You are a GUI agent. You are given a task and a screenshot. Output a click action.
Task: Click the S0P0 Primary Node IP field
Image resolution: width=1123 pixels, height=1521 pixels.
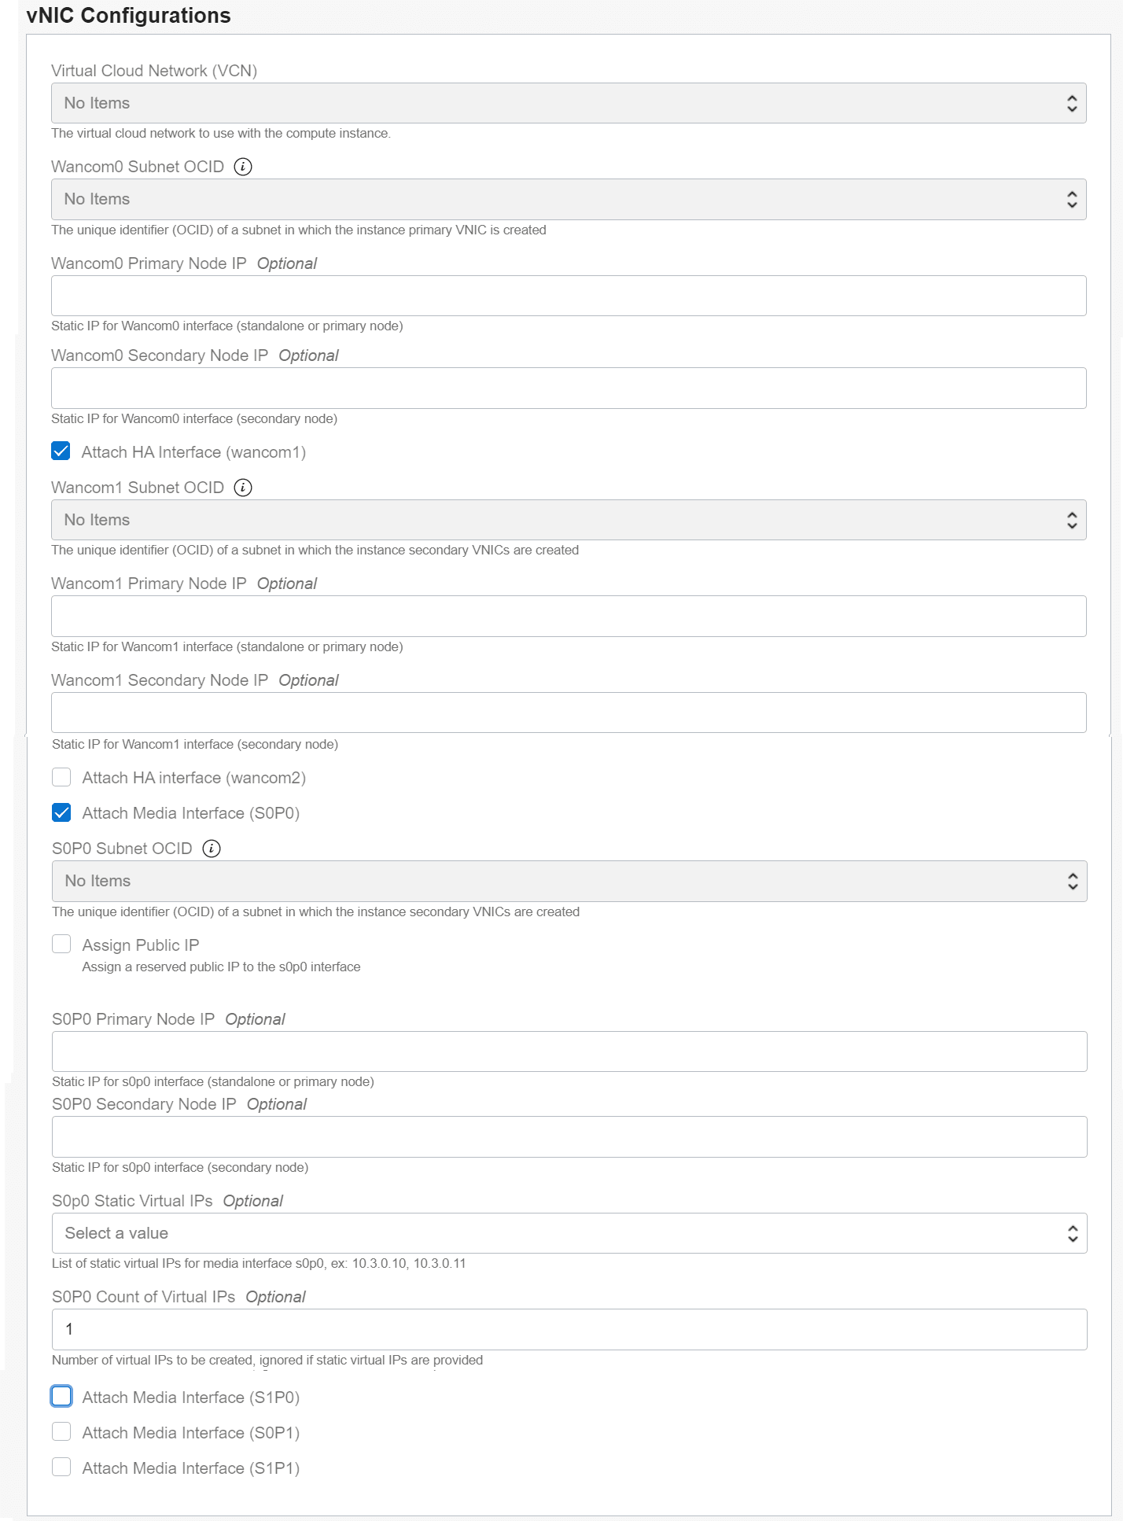569,1051
